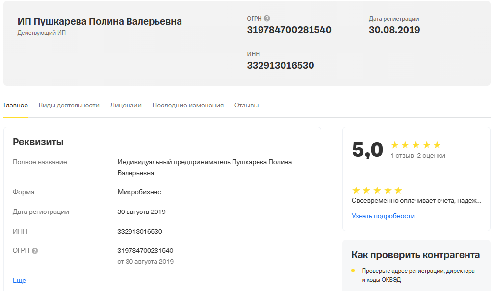Expand more details with the Еще link

[x=19, y=280]
